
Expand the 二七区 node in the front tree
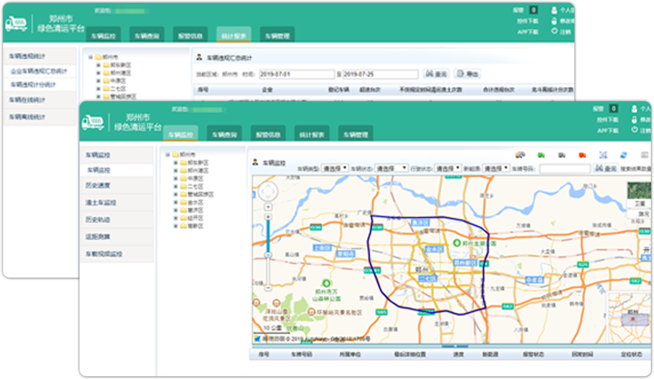click(176, 187)
